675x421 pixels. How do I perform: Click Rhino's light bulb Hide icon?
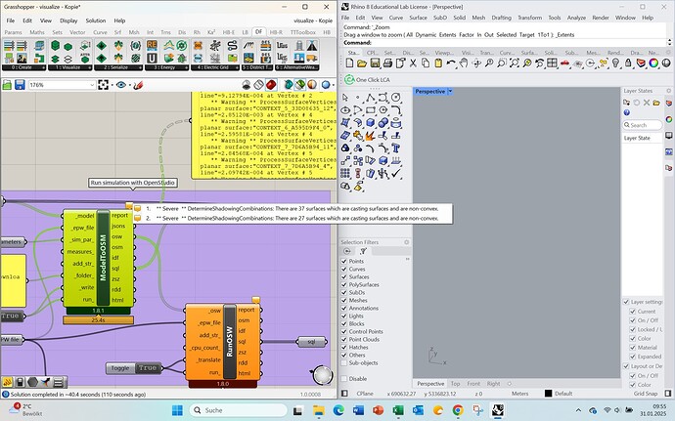point(615,63)
